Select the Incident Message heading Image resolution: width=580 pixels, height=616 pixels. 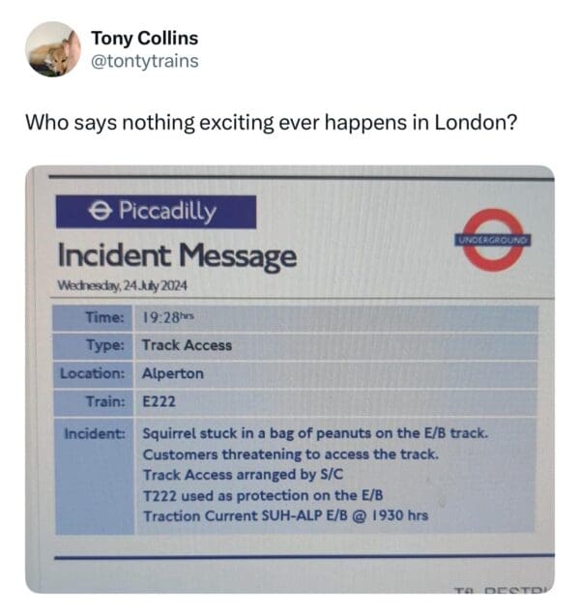point(177,256)
